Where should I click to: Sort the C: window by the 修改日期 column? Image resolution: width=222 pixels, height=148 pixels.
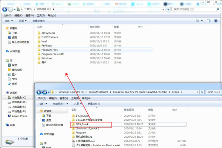click(95, 27)
